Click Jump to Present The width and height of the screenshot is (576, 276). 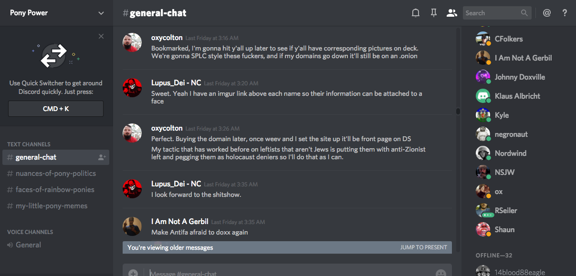pos(423,247)
